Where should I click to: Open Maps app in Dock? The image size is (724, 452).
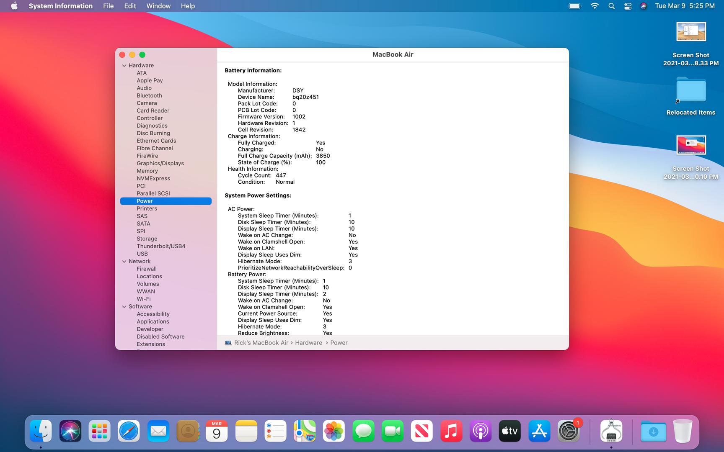click(305, 431)
